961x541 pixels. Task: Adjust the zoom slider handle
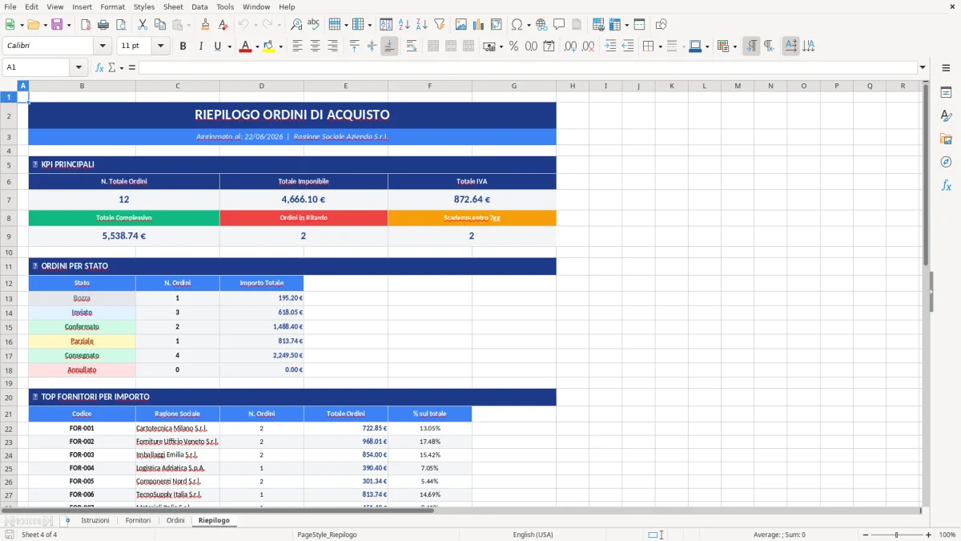[x=897, y=535]
